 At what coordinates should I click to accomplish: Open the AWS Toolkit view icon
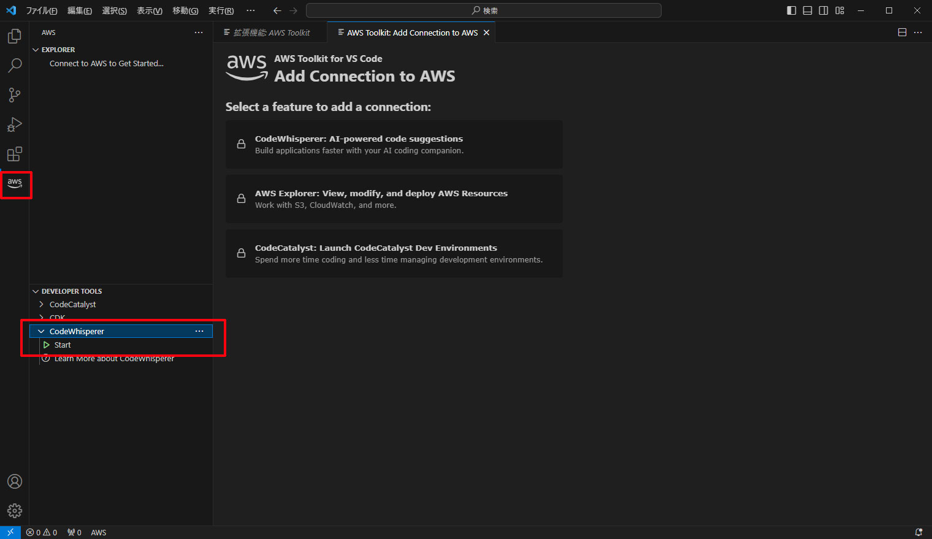click(15, 183)
